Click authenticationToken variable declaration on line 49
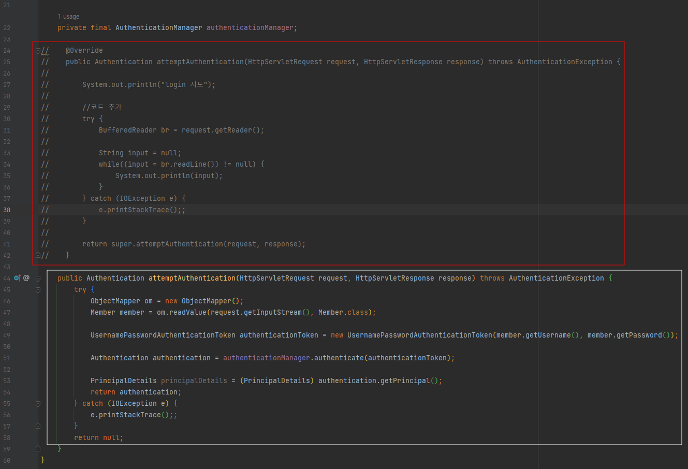688x469 pixels. [279, 335]
